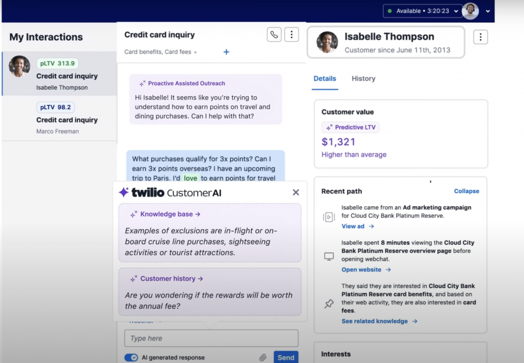Click the Type here message input field

(211, 338)
